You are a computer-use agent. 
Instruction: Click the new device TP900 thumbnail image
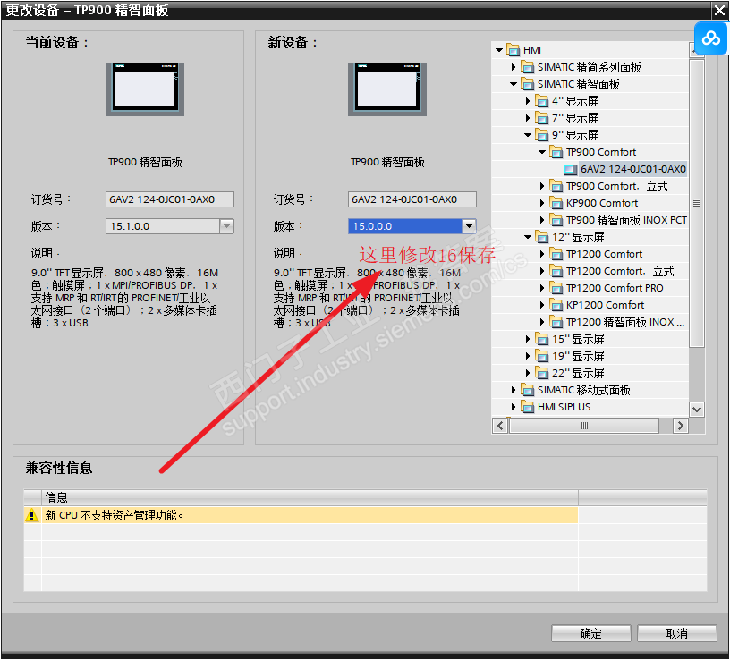click(387, 89)
